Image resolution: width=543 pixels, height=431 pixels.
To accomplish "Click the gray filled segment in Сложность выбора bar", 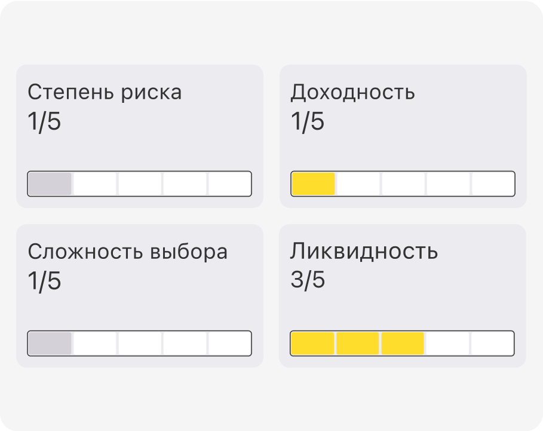I will [50, 343].
